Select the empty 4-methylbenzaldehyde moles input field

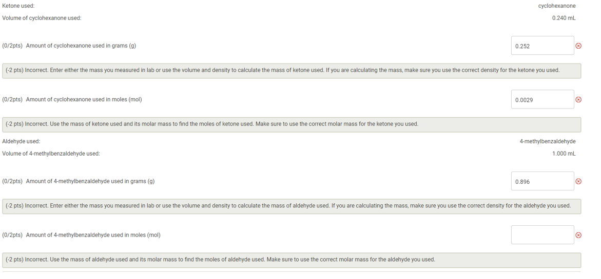pos(542,234)
